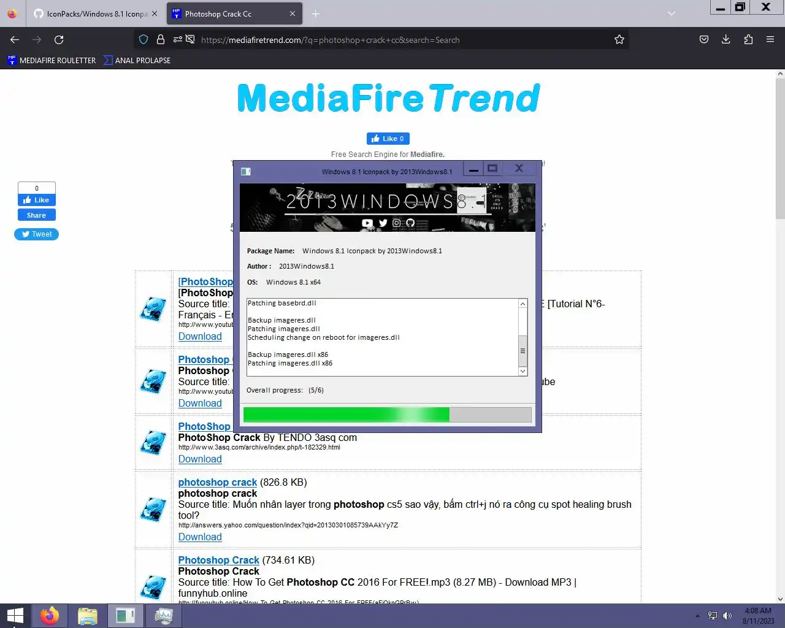Click file icon beside Photoshop Crack 734.61 KB
Screen dimensions: 785x628
pos(153,588)
